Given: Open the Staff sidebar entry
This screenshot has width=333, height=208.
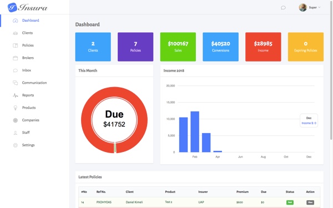Looking at the screenshot, I should pos(26,133).
